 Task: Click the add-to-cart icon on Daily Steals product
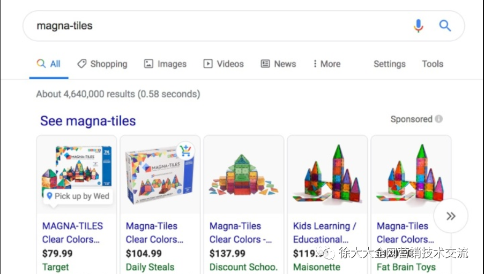[x=185, y=151]
